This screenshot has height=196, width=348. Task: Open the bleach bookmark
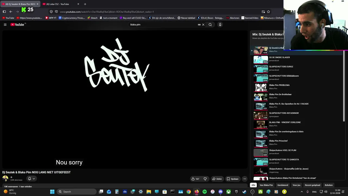tap(92, 18)
